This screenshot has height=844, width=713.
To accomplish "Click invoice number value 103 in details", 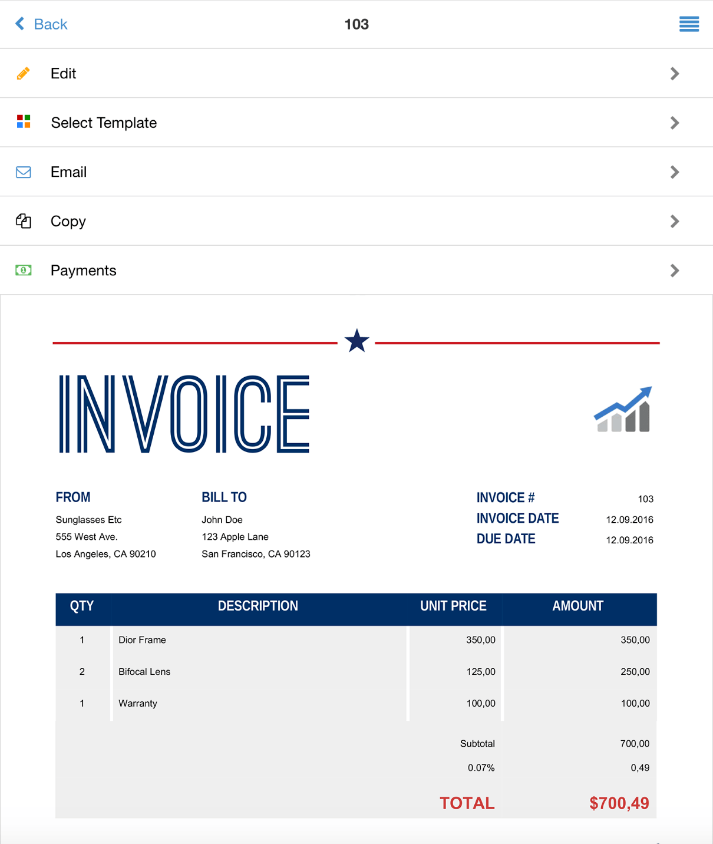I will pyautogui.click(x=645, y=499).
